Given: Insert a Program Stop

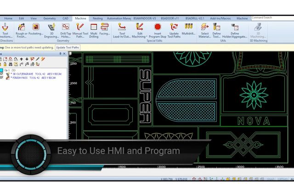Looking at the screenshot, I should point(158,29).
